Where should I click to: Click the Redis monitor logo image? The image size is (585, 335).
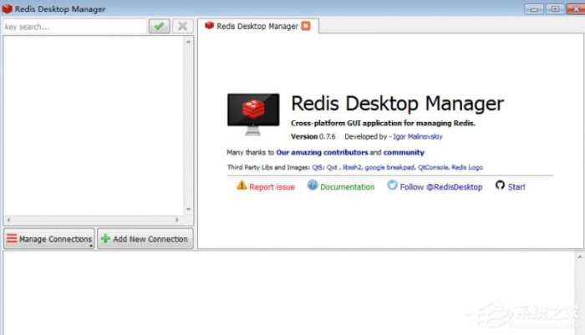pos(253,114)
